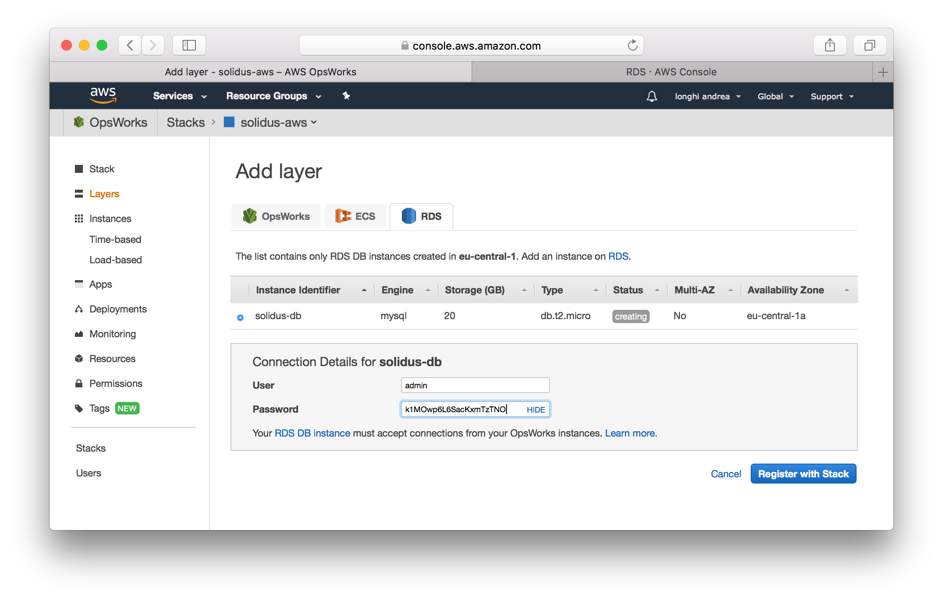Open the Apps section in sidebar

click(x=100, y=284)
